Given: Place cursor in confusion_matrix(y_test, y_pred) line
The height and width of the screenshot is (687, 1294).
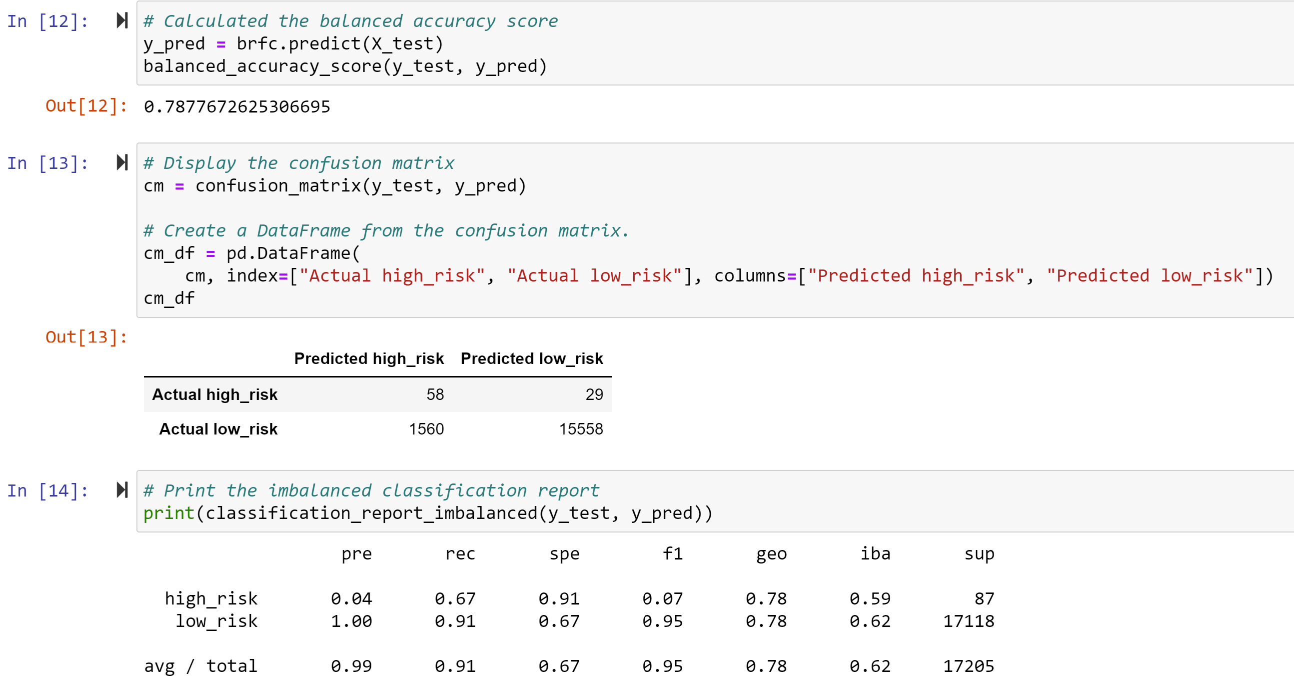Looking at the screenshot, I should [334, 186].
